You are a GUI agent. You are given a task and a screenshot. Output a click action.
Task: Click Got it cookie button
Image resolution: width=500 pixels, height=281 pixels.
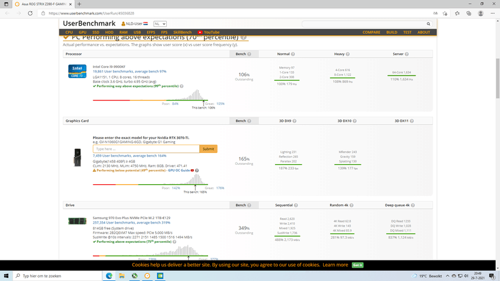coord(357,265)
